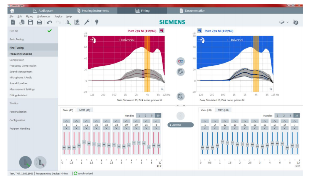Click the curve display view icon
The height and width of the screenshot is (180, 317).
[180, 96]
